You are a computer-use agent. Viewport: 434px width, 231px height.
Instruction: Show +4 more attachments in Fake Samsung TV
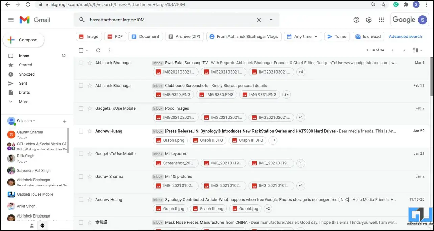pyautogui.click(x=300, y=72)
